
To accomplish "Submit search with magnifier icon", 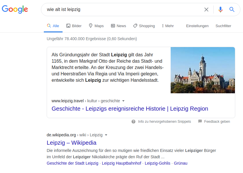I will pyautogui.click(x=232, y=10).
